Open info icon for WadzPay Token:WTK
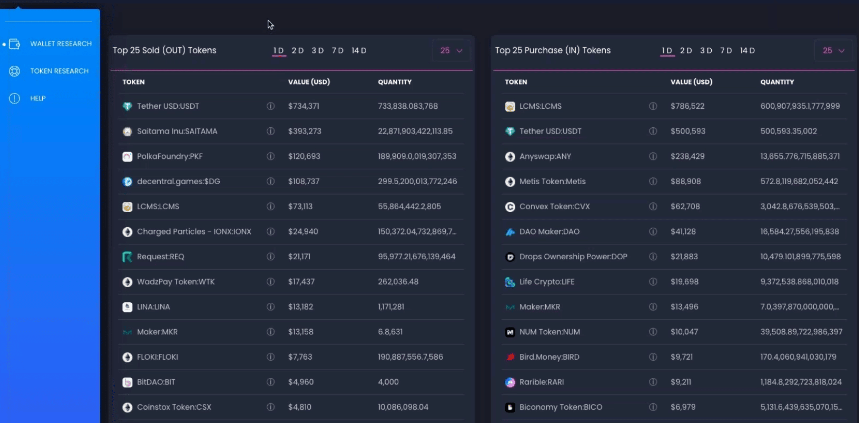This screenshot has width=859, height=423. coord(270,282)
